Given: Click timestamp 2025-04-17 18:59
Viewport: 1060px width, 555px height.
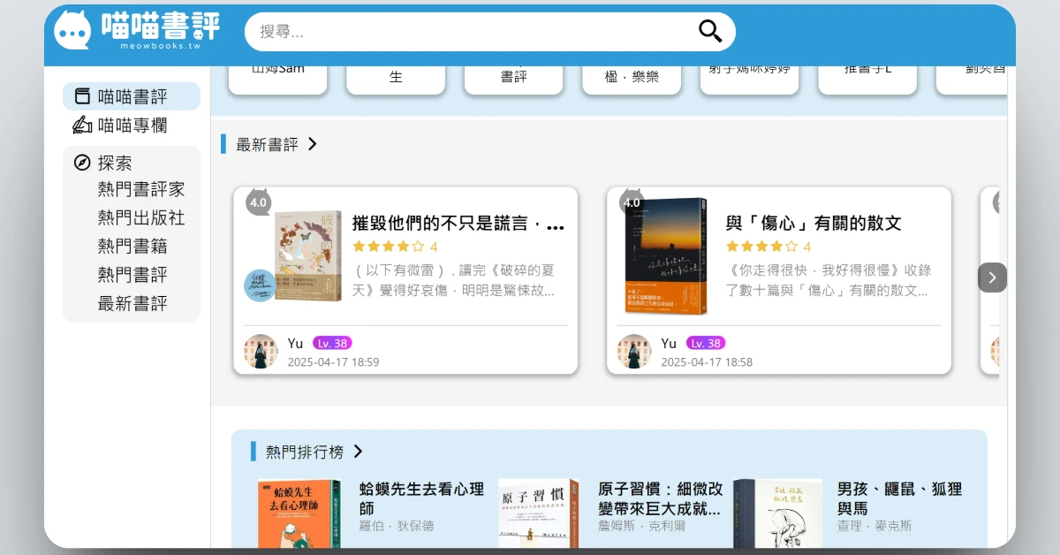Looking at the screenshot, I should coord(333,361).
